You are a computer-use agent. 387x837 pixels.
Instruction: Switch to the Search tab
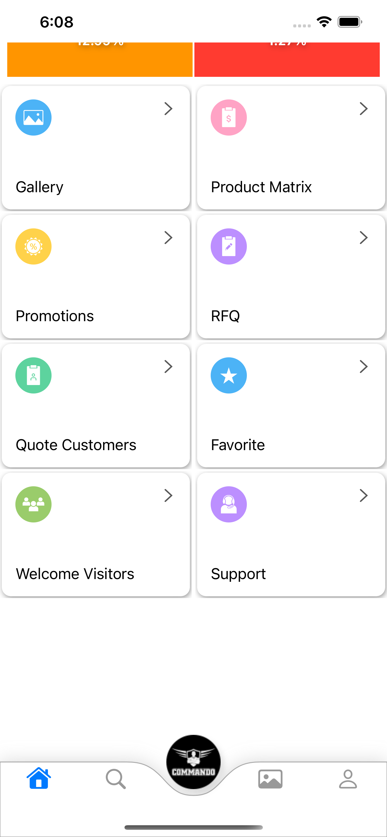tap(116, 779)
